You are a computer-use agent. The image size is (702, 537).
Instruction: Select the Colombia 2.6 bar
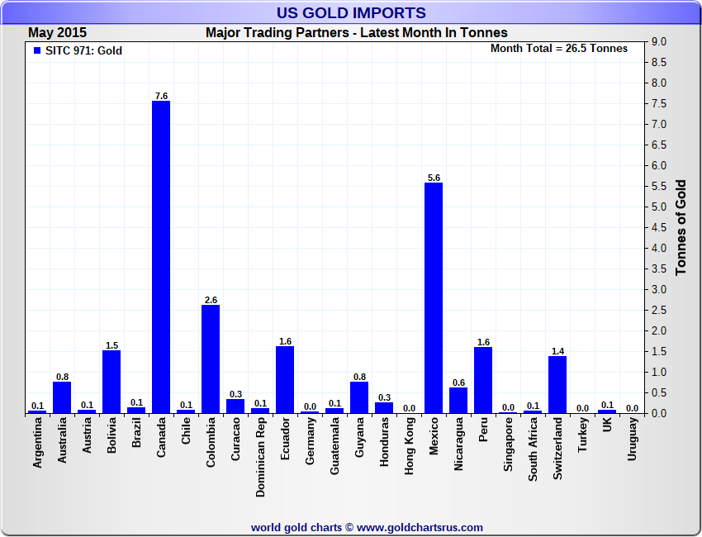coord(211,359)
